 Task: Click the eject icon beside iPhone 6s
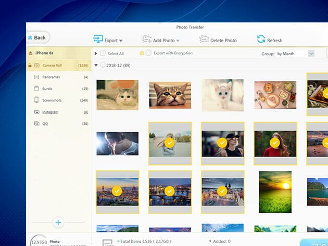pyautogui.click(x=30, y=53)
